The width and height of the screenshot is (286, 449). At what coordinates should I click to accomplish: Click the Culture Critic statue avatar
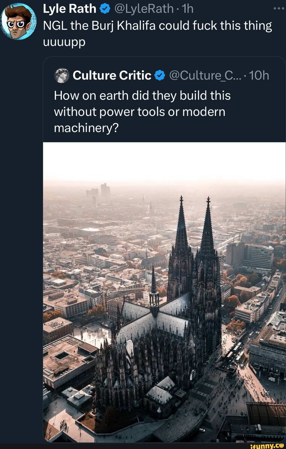(x=62, y=76)
